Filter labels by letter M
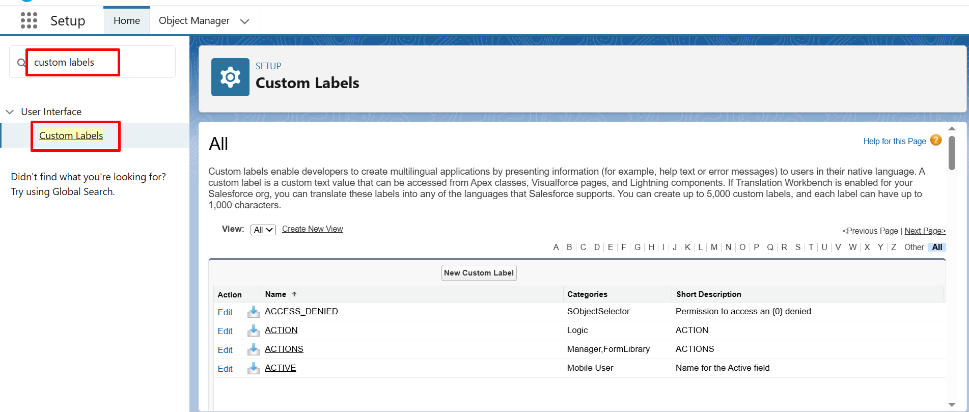 click(x=714, y=247)
